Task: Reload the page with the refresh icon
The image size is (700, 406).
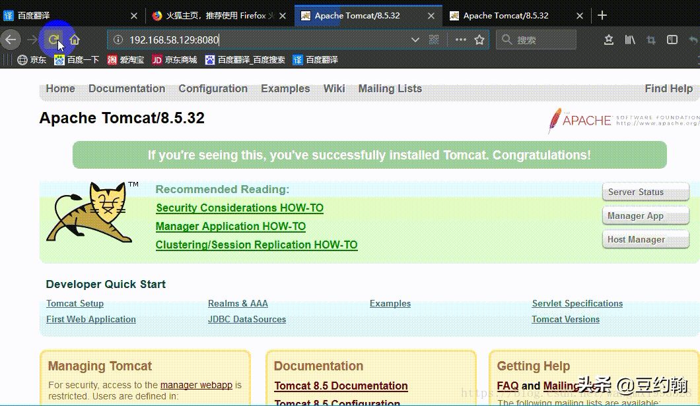Action: 53,40
